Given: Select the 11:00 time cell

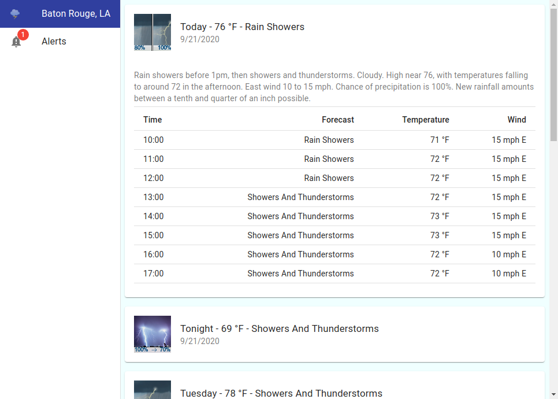Looking at the screenshot, I should click(x=154, y=159).
